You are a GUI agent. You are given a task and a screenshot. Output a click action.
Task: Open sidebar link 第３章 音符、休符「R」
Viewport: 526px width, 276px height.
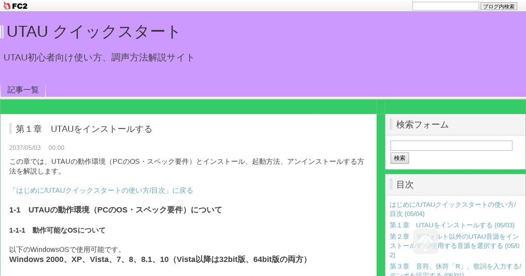[x=455, y=269]
